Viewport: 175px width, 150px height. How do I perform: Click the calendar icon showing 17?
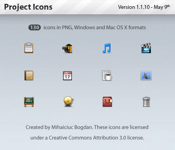[67, 76]
